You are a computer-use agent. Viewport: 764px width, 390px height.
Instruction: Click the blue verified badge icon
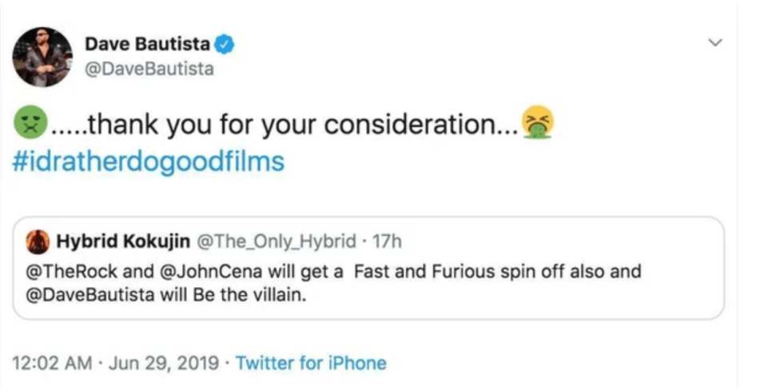[x=225, y=45]
